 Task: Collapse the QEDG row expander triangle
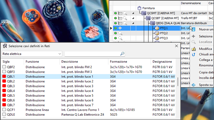[x=133, y=23]
